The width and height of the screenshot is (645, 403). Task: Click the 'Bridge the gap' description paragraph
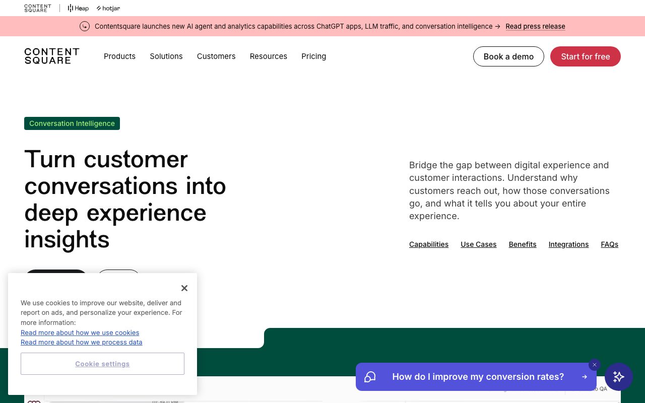point(509,190)
